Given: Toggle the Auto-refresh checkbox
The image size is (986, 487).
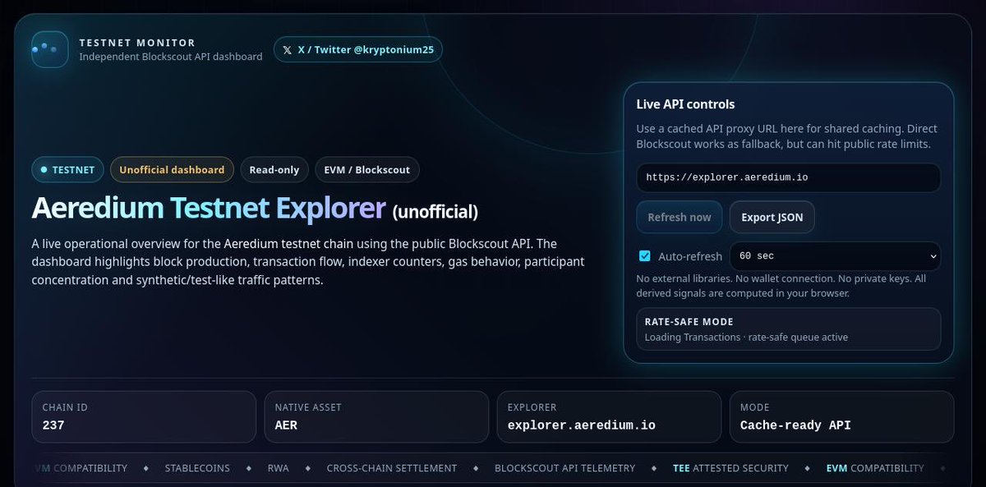Looking at the screenshot, I should (x=645, y=256).
